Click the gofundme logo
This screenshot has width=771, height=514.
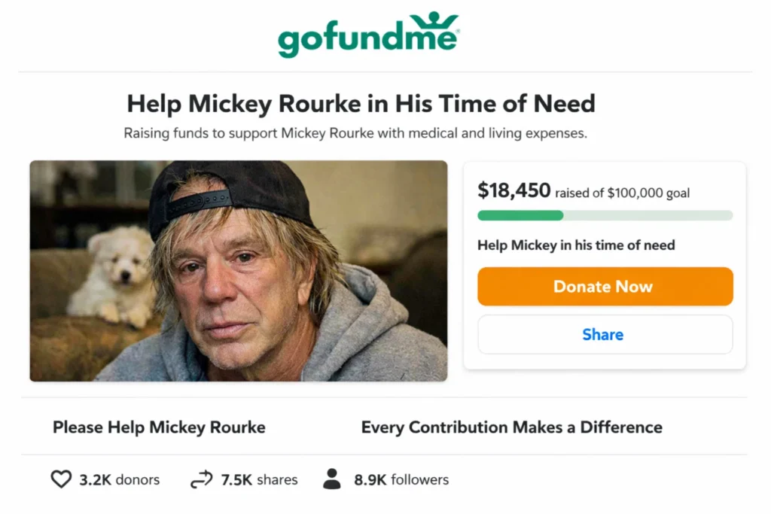point(367,36)
